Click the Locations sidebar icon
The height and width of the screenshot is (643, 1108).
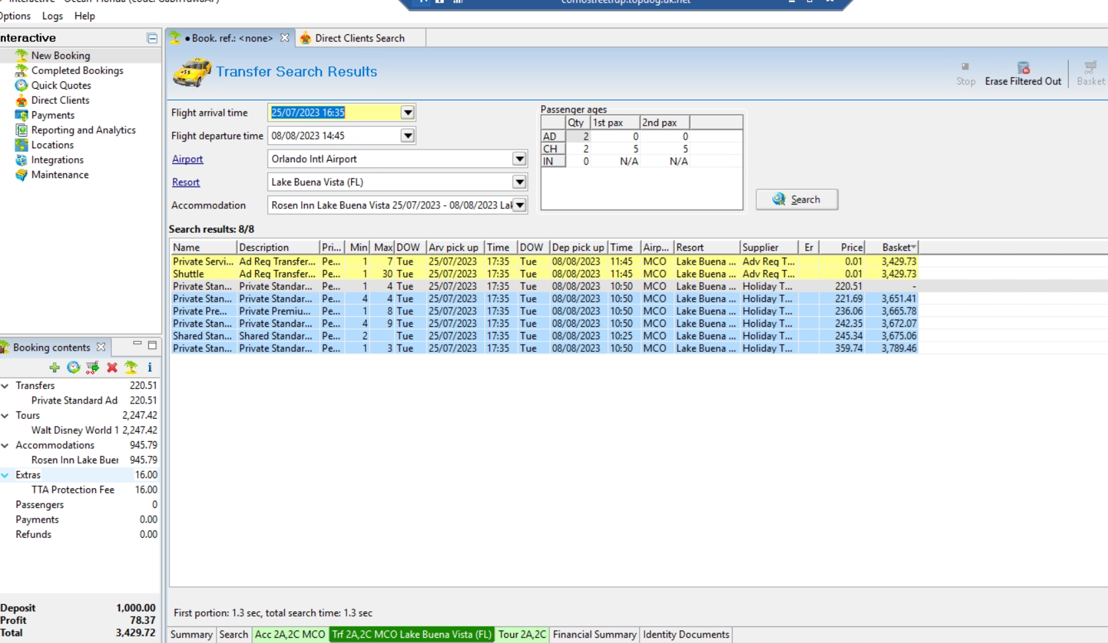click(x=21, y=145)
